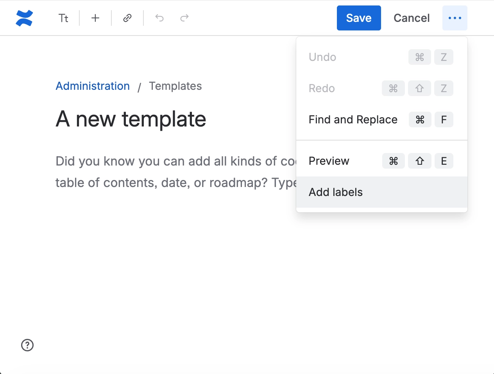The image size is (494, 374).
Task: Open the text styles (Tt) menu
Action: [63, 18]
